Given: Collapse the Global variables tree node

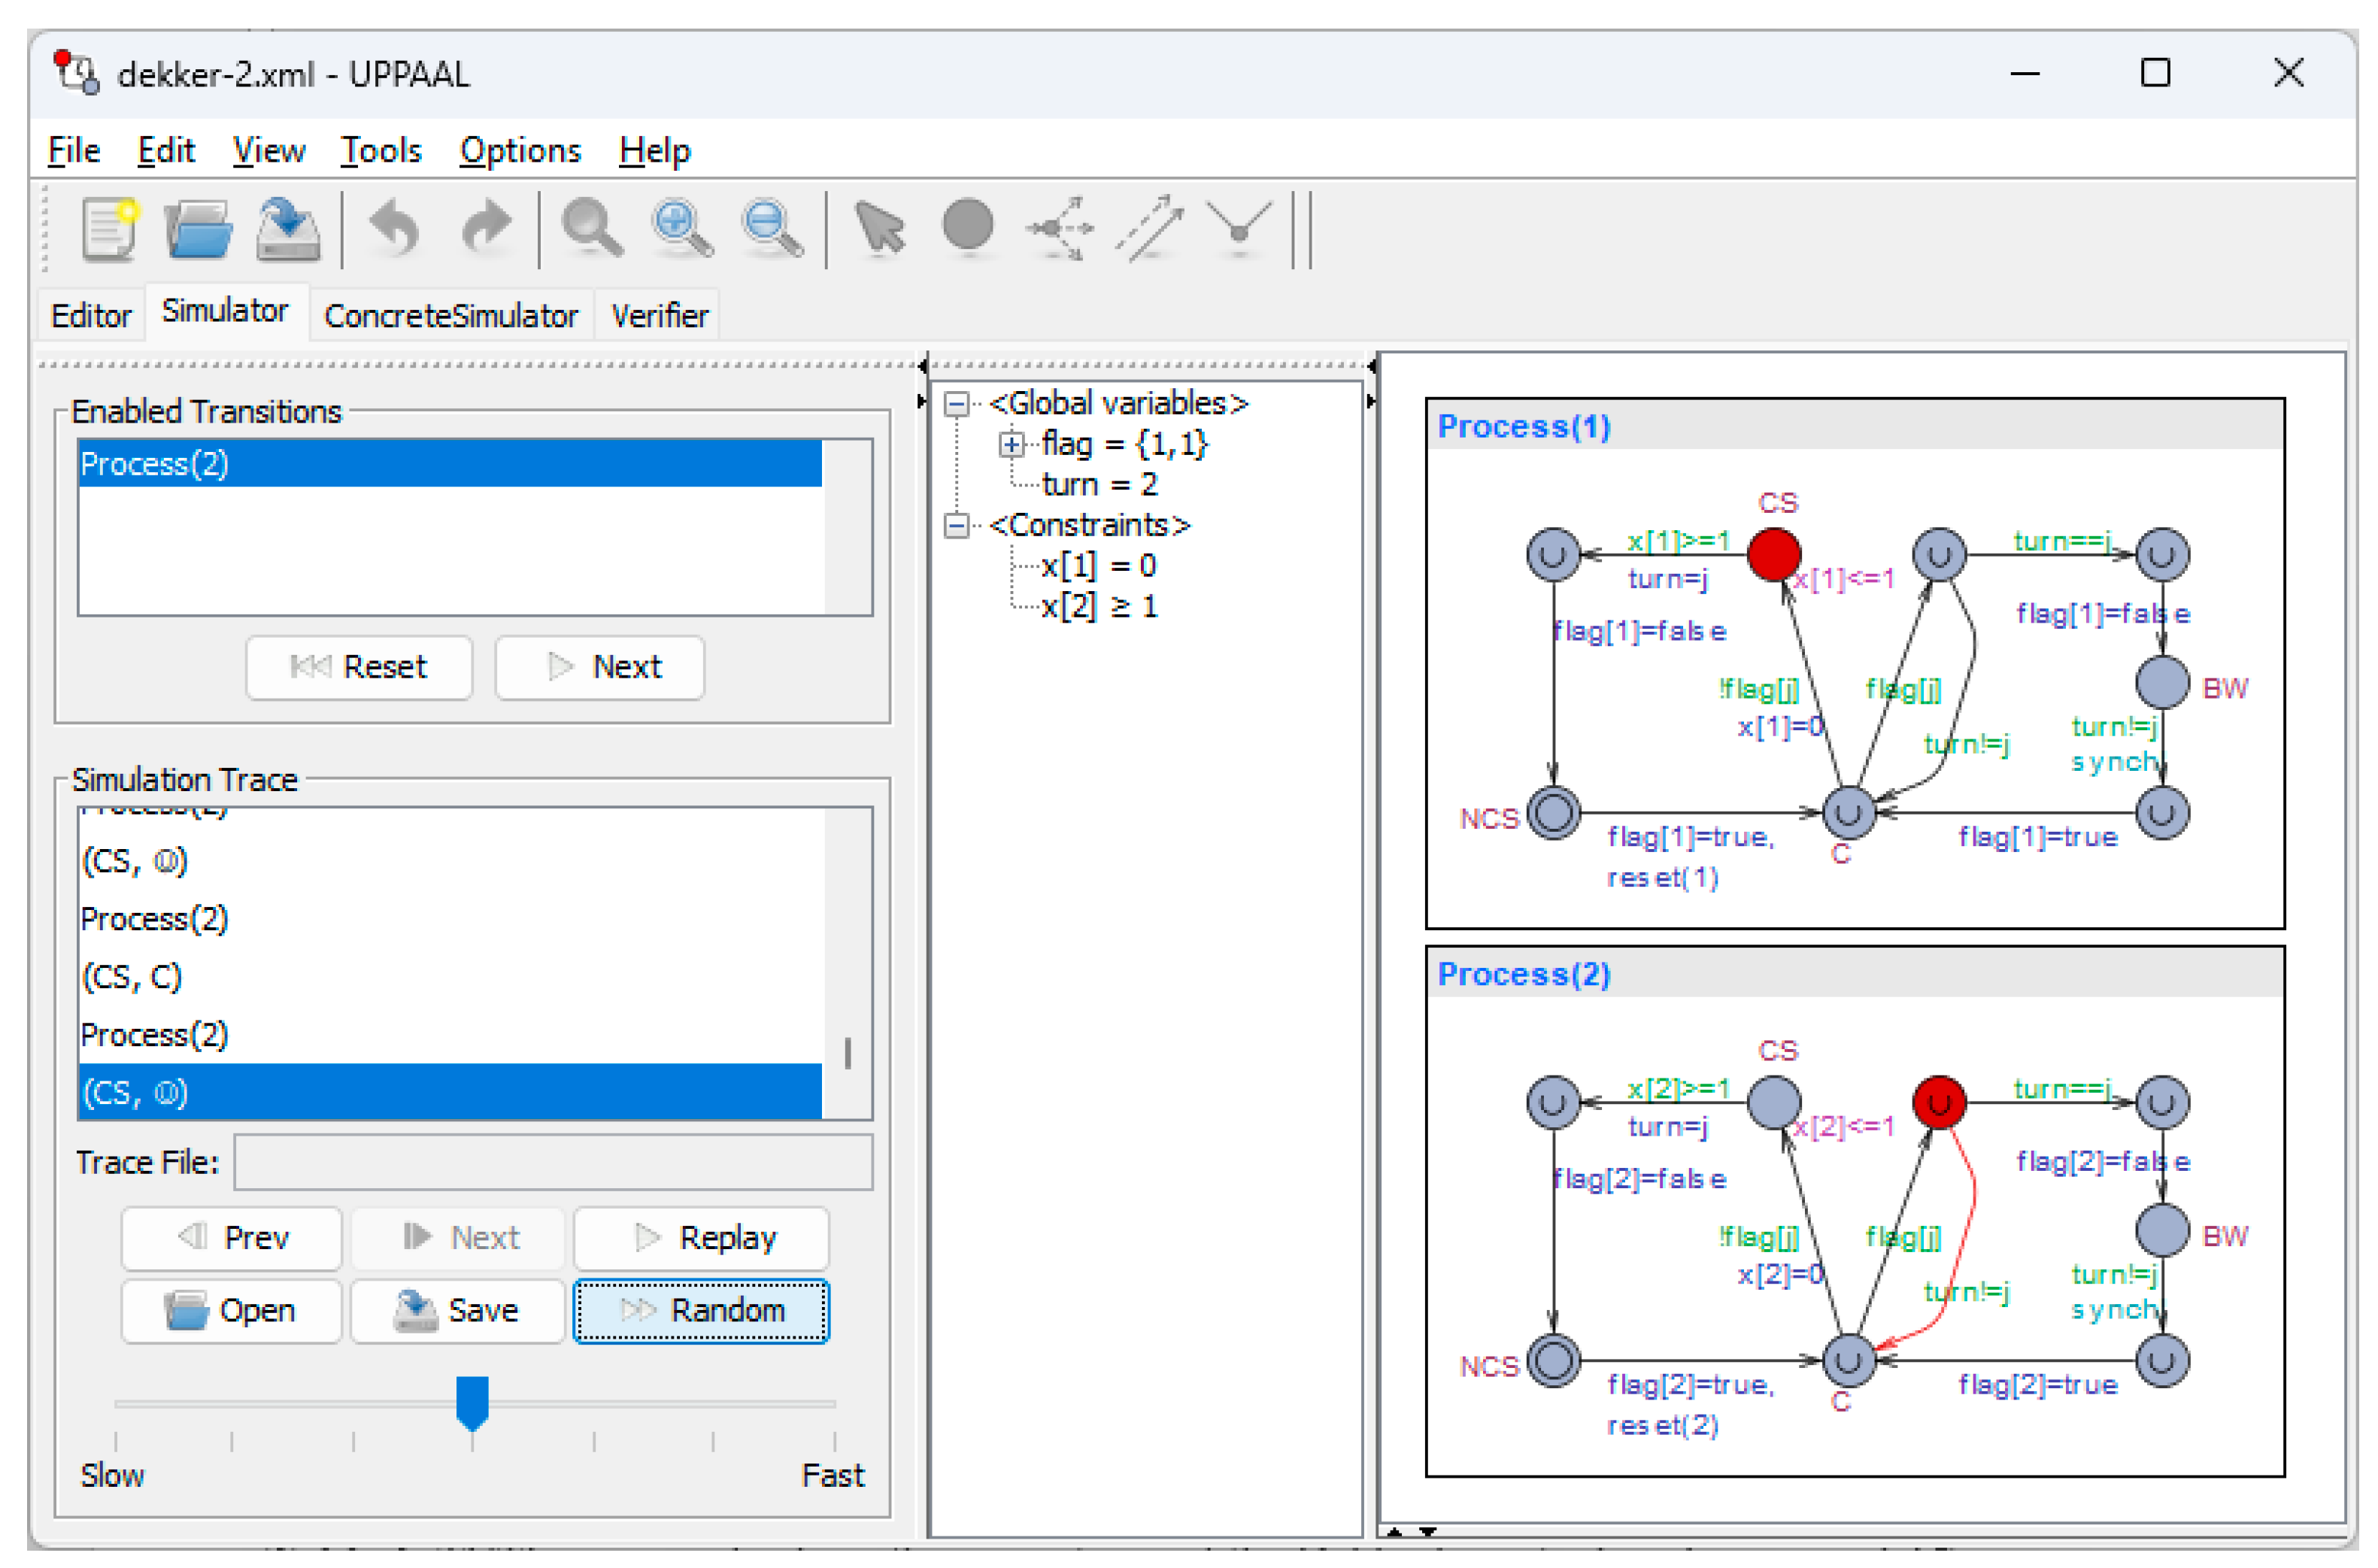Looking at the screenshot, I should [x=956, y=404].
